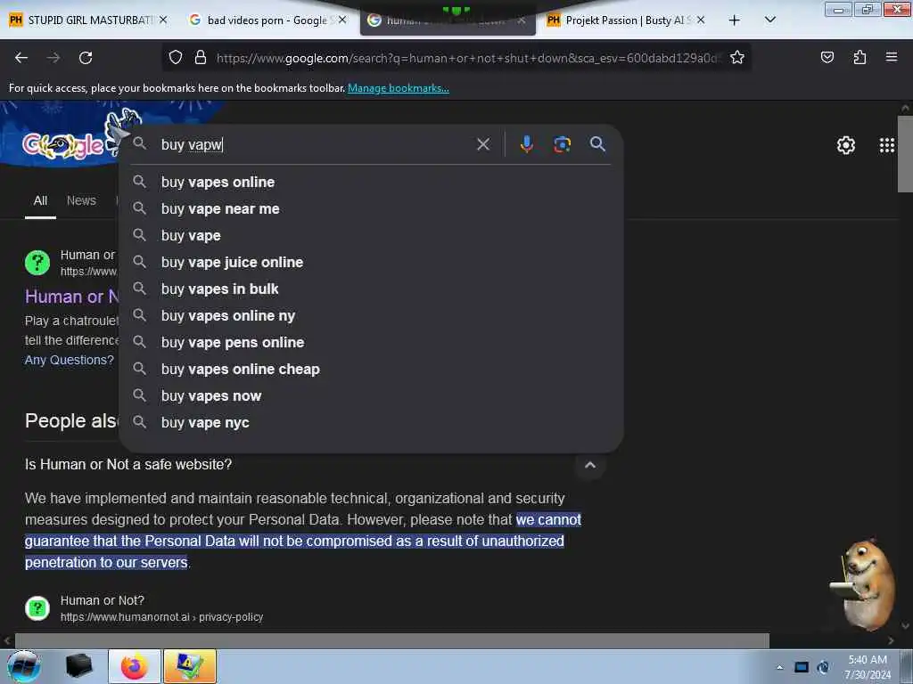Select suggestion 'buy vapes online'
Image resolution: width=913 pixels, height=684 pixels.
(x=370, y=182)
